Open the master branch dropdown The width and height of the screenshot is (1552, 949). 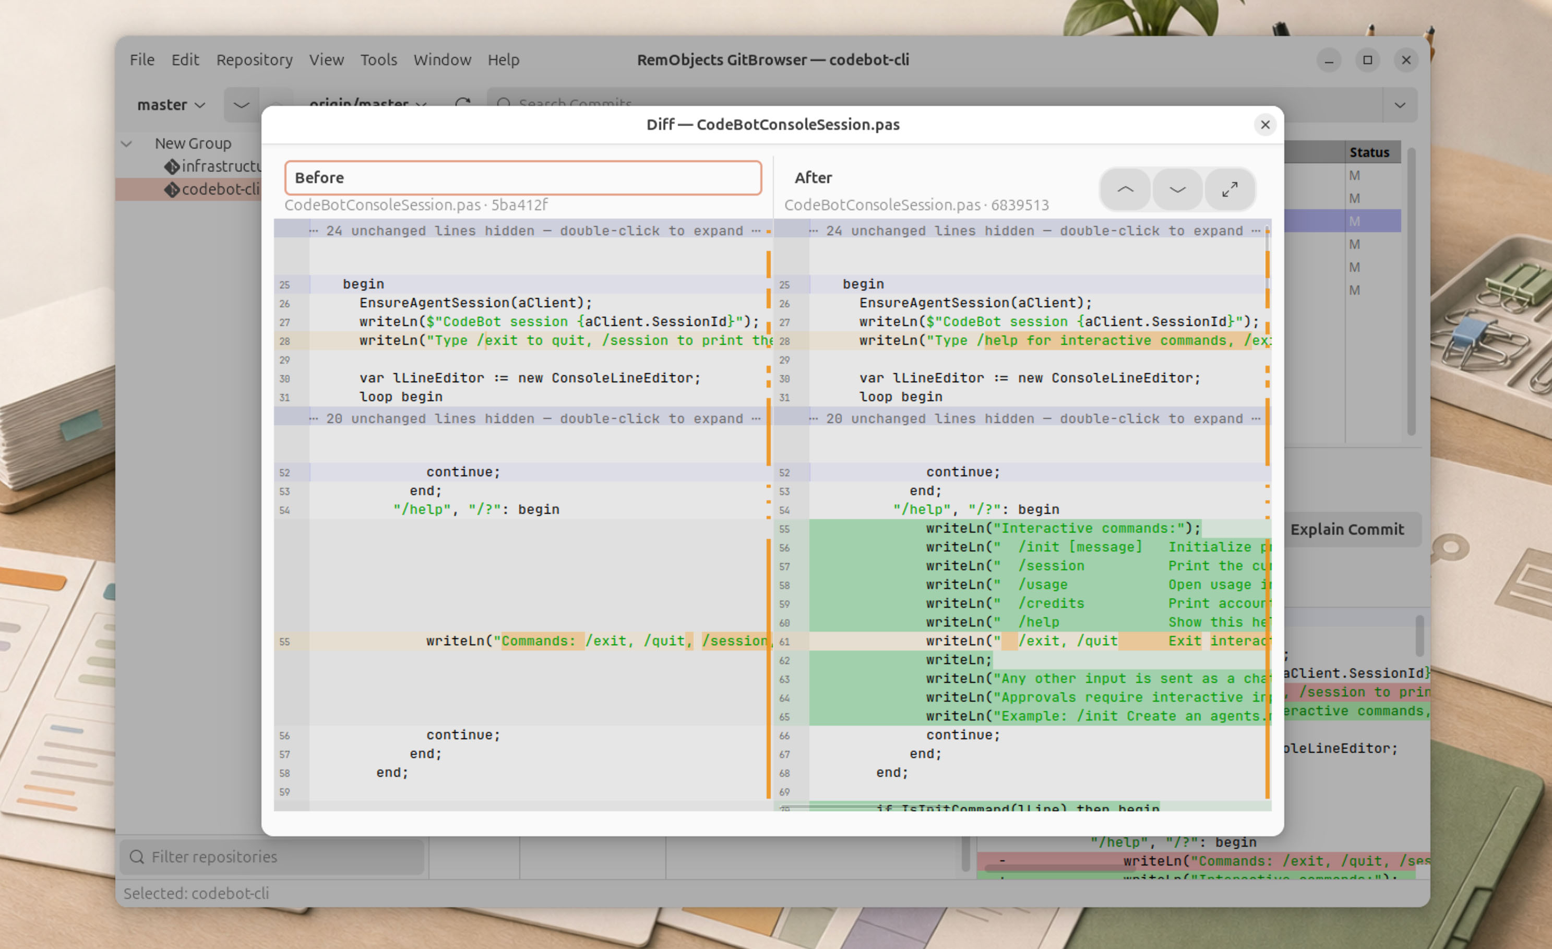pyautogui.click(x=171, y=104)
